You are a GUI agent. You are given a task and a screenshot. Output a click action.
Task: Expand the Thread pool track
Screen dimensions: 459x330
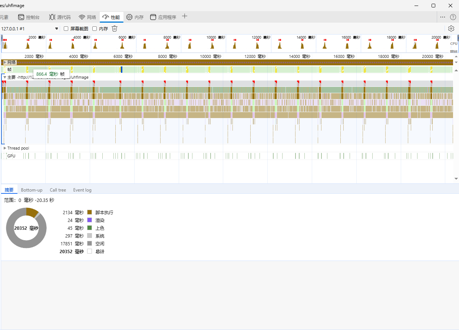click(5, 148)
